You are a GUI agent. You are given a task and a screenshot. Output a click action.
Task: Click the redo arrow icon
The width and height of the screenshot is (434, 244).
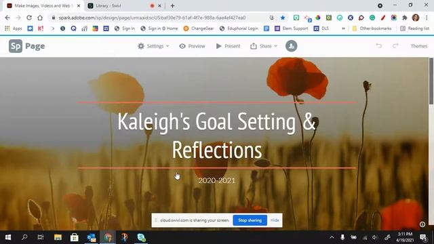click(x=395, y=46)
